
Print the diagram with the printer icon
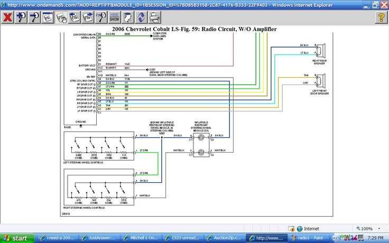(x=155, y=17)
